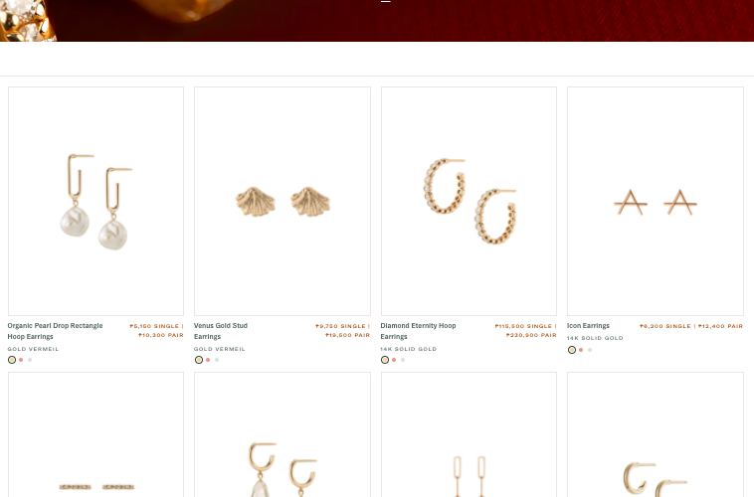Viewport: 754px width, 497px height.
Task: View the pearl drop earrings product image
Action: point(95,201)
